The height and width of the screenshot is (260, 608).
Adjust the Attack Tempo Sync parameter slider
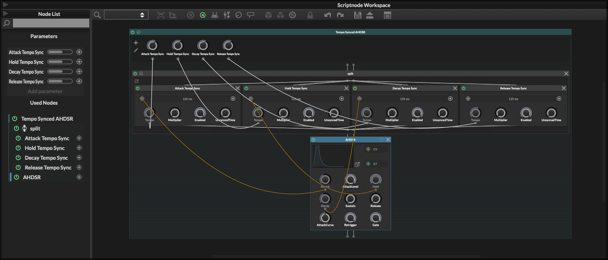click(60, 52)
